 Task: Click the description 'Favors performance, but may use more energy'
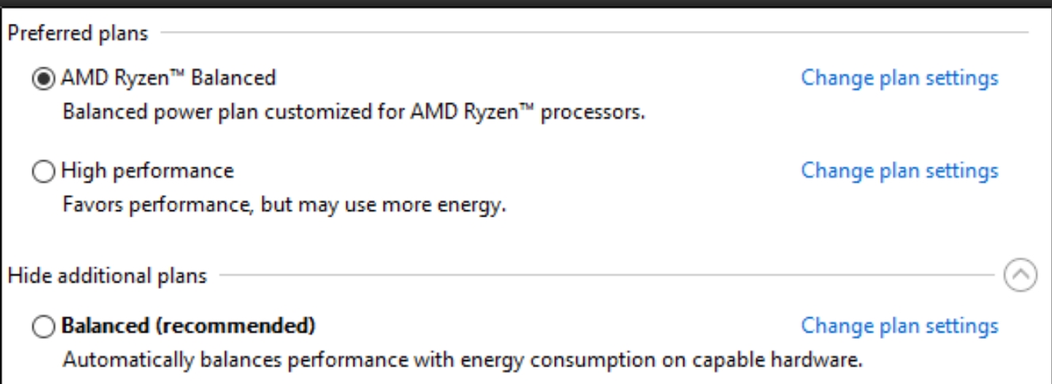click(284, 207)
